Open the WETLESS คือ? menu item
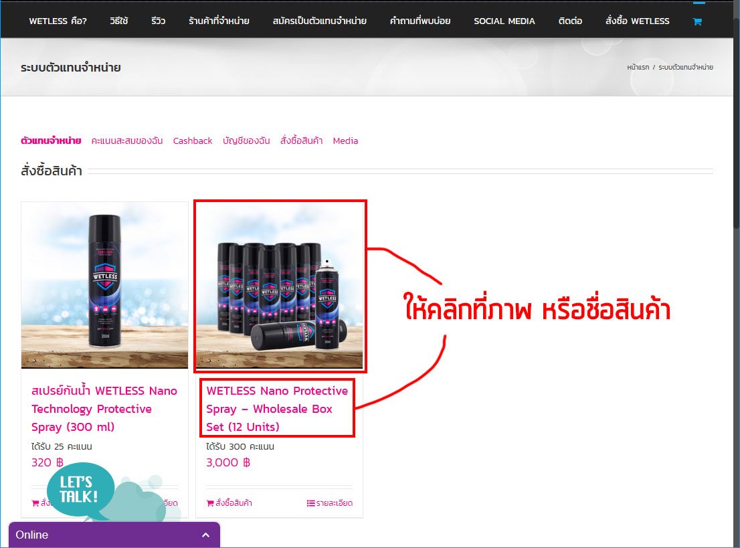This screenshot has width=740, height=548. [x=58, y=21]
